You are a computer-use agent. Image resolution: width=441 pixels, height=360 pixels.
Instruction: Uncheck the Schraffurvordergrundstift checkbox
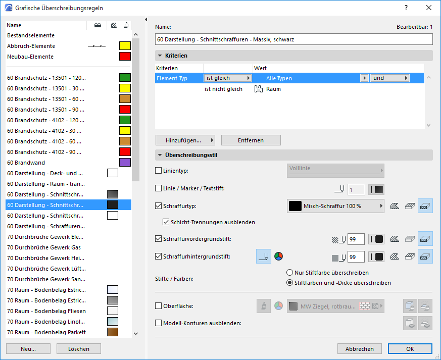point(158,239)
